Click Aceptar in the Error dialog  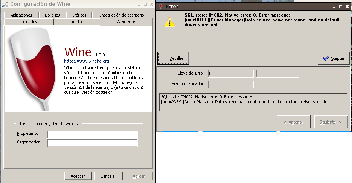pyautogui.click(x=334, y=58)
